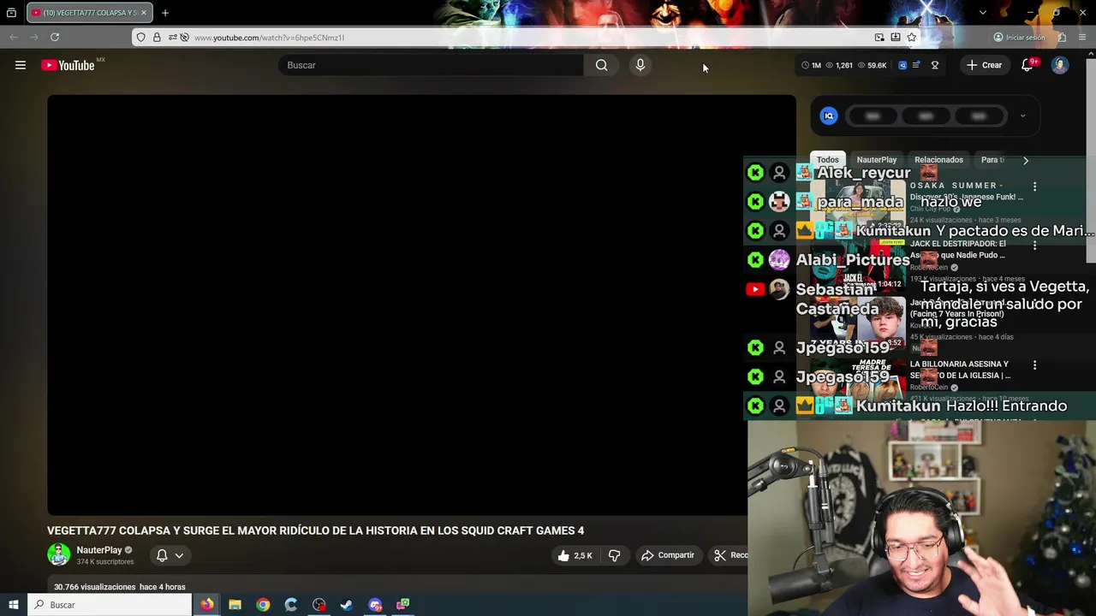
Task: Click the blue IQ extension logo
Action: coord(828,116)
